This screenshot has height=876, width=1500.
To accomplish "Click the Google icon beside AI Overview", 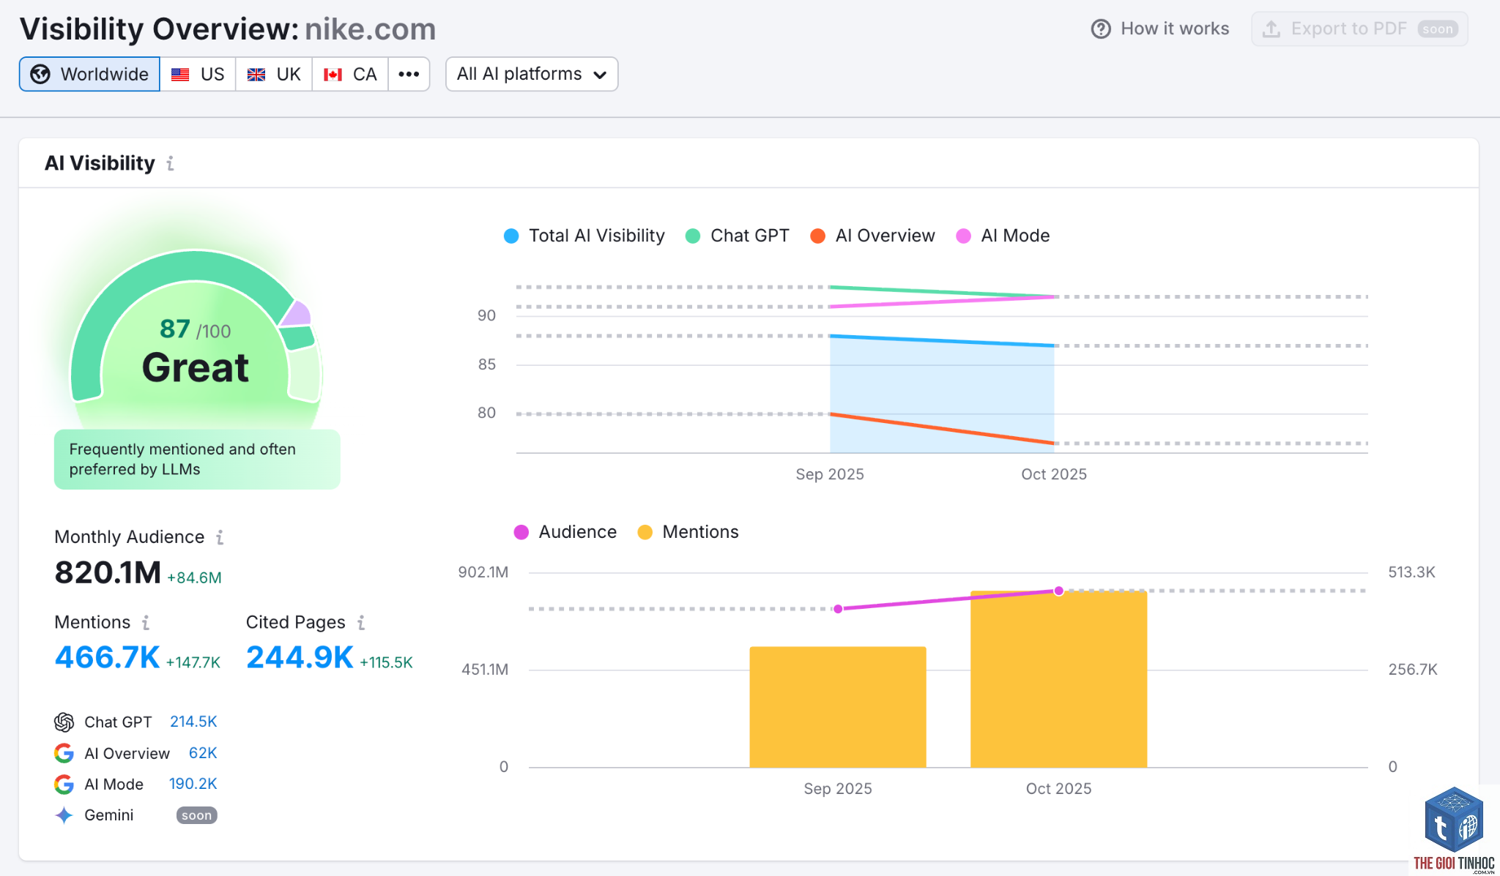I will pos(64,753).
